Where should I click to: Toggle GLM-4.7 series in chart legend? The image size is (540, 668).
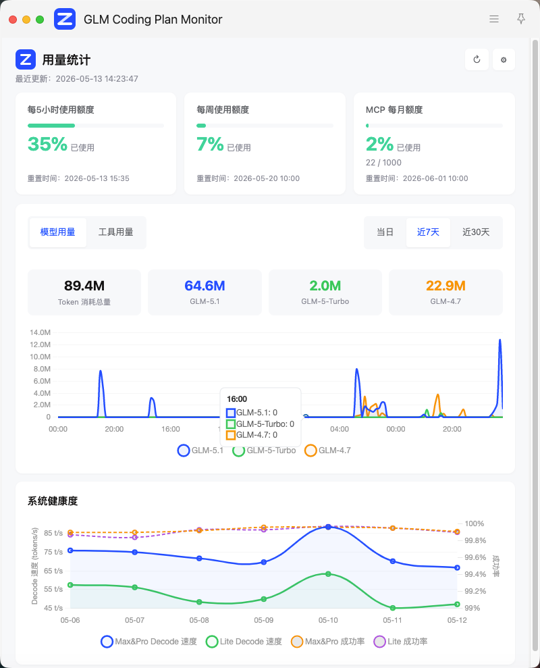coord(328,451)
